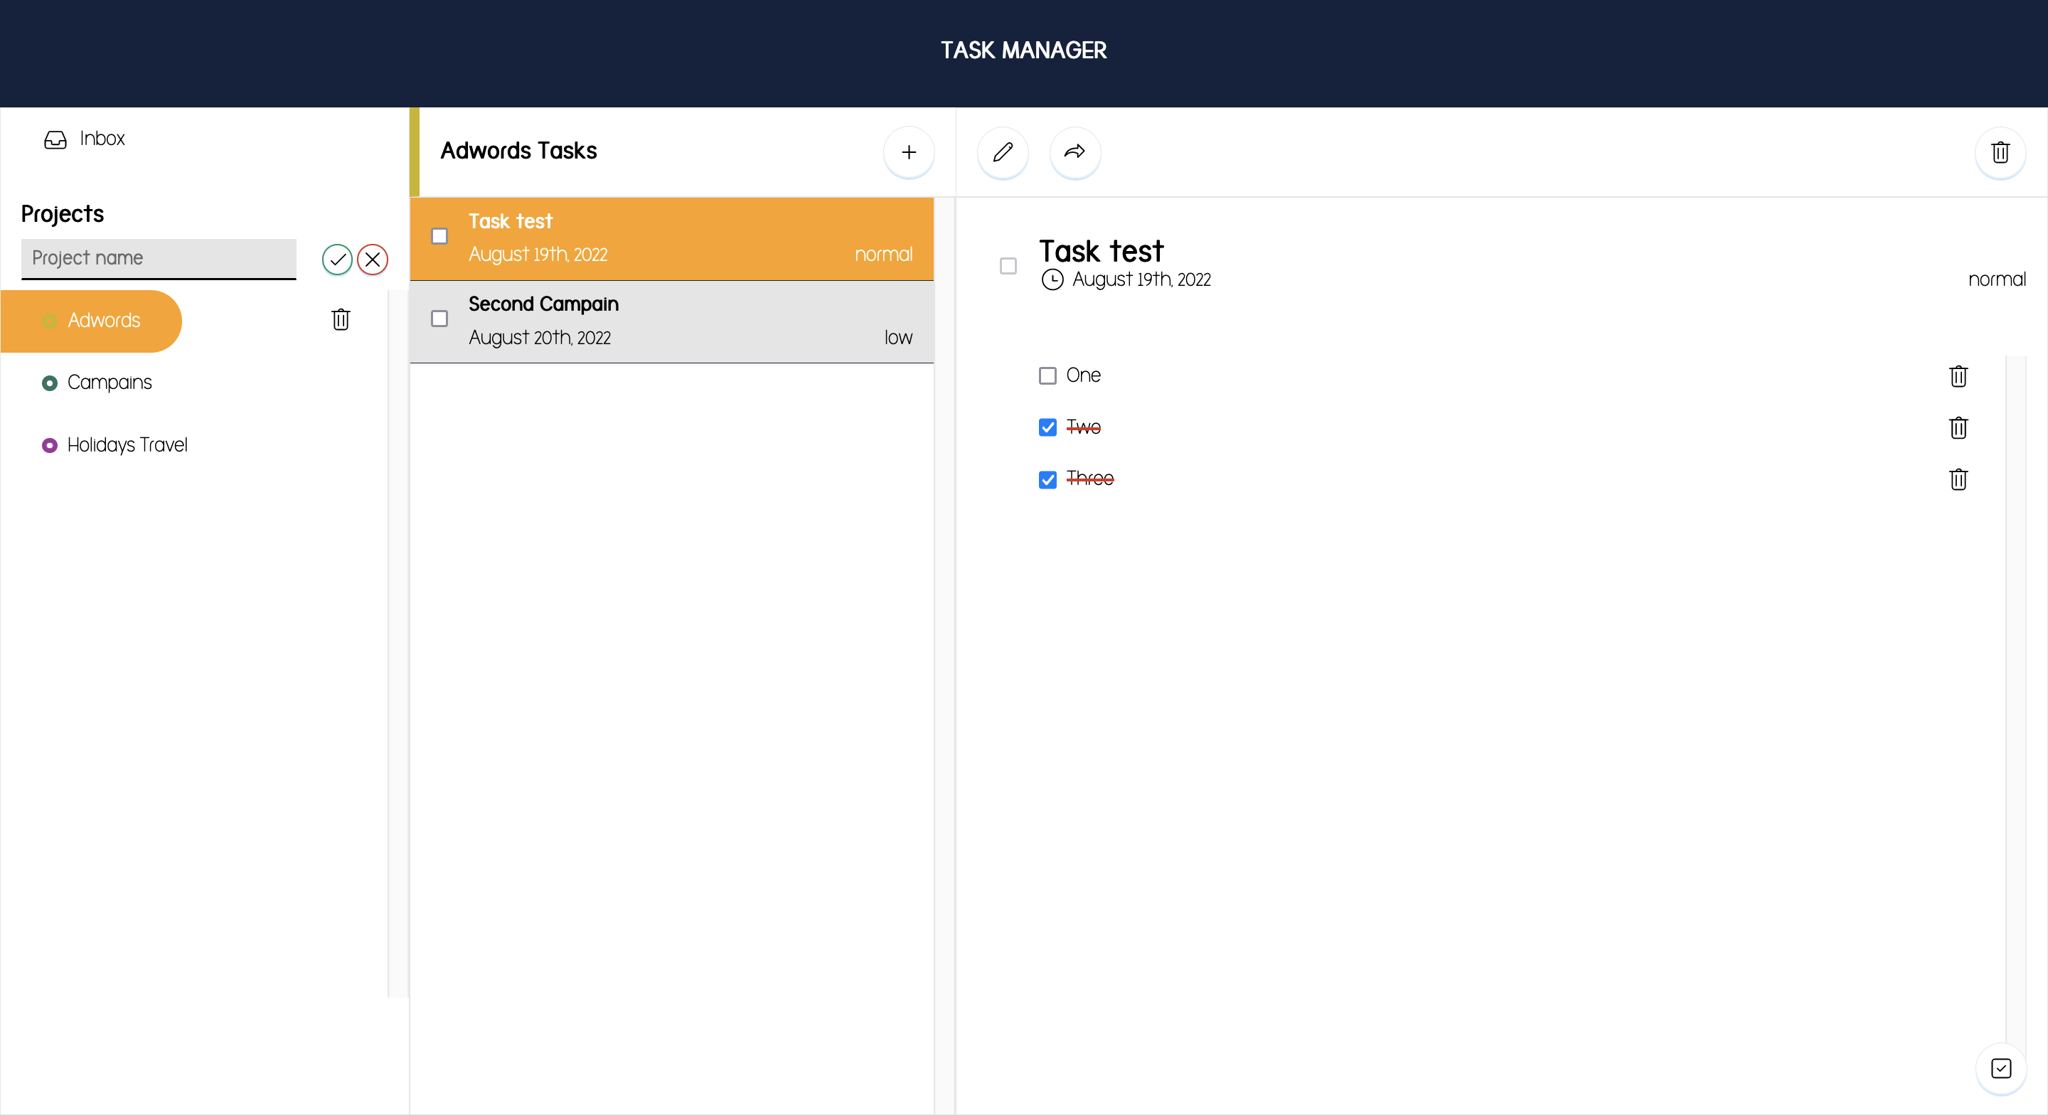Viewport: 2048px width, 1115px height.
Task: Uncheck the subtask 'Three' checkbox
Action: pyautogui.click(x=1047, y=479)
